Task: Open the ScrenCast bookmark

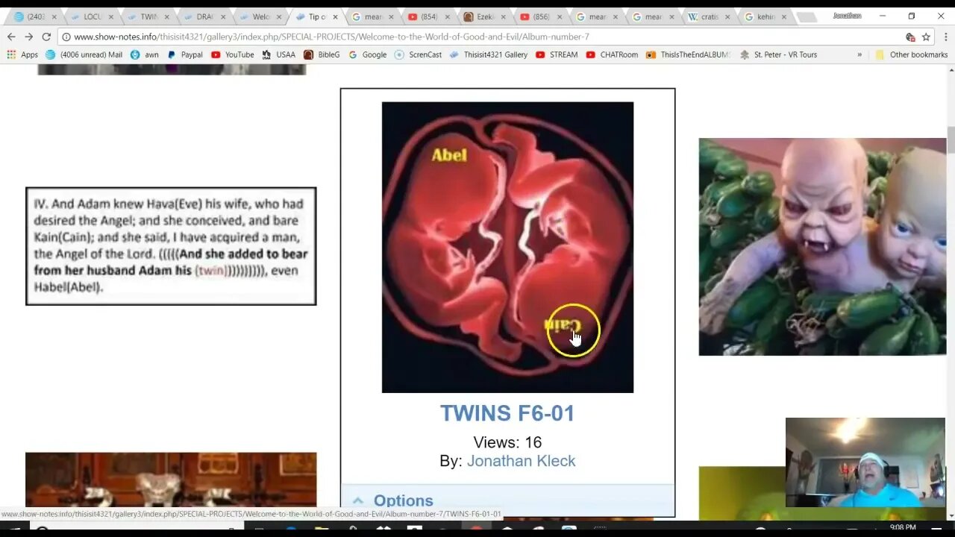Action: (x=418, y=54)
